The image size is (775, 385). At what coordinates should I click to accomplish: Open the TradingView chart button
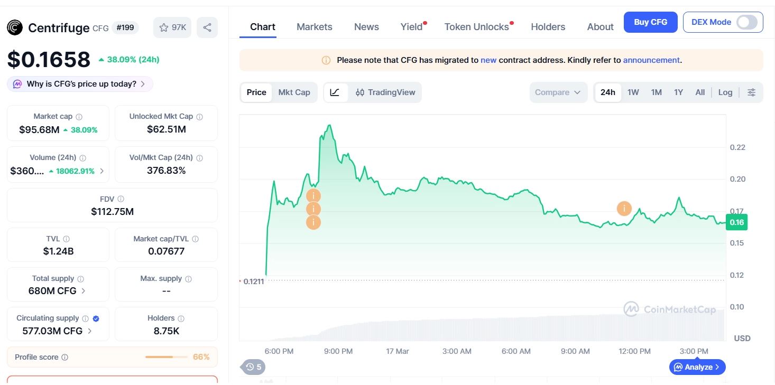[385, 92]
